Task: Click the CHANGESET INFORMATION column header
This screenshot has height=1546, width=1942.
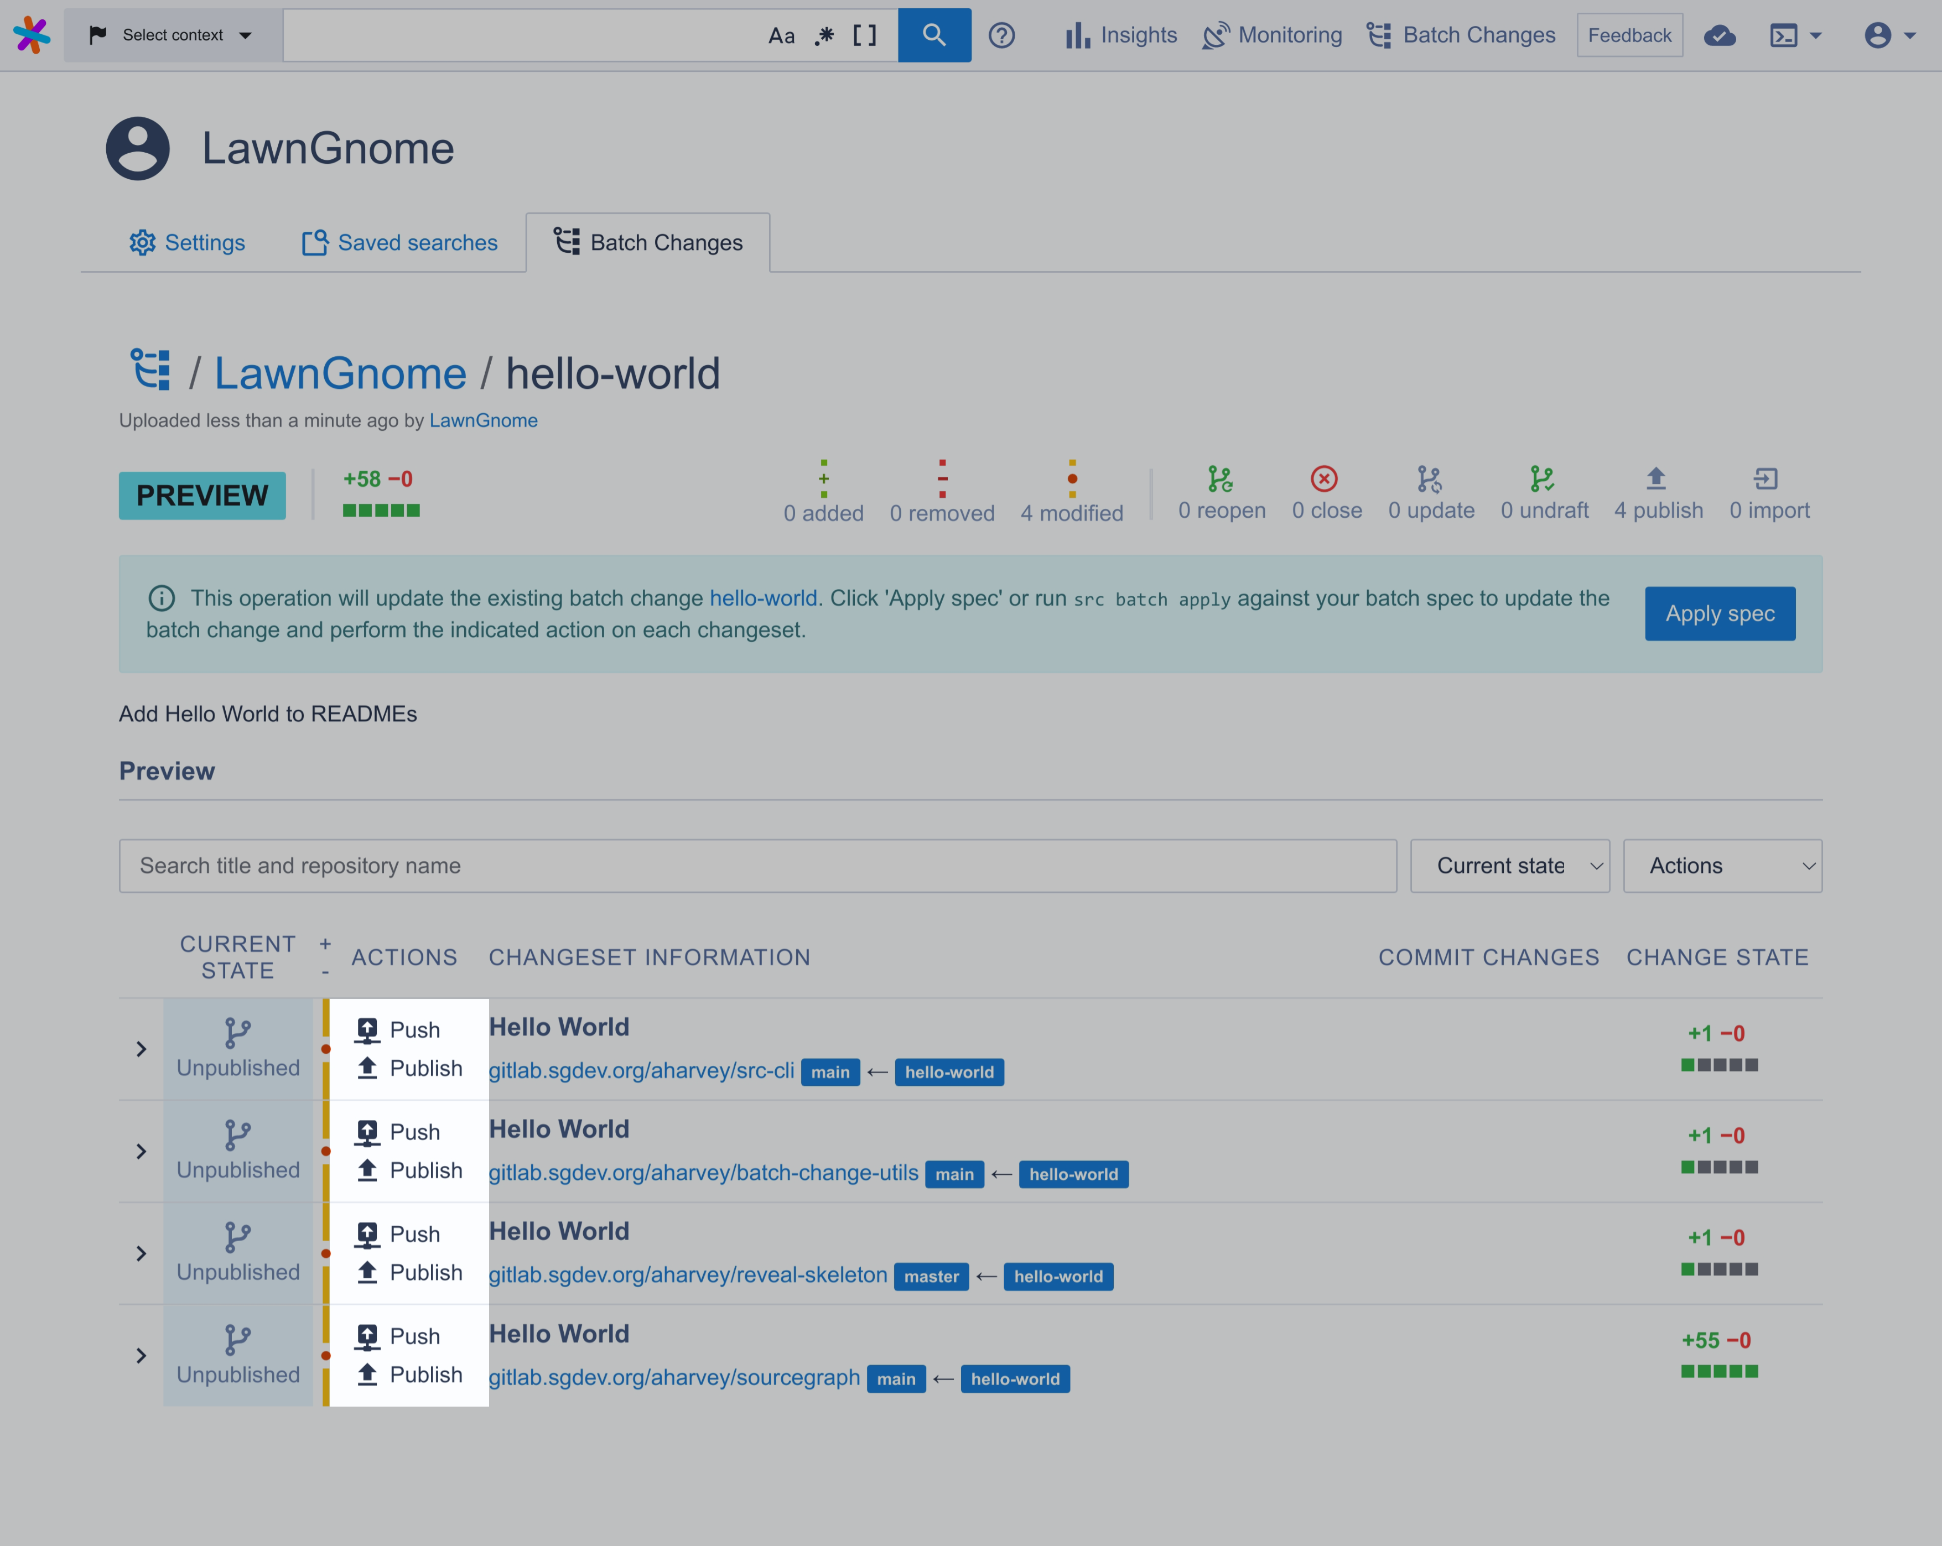Action: point(650,957)
